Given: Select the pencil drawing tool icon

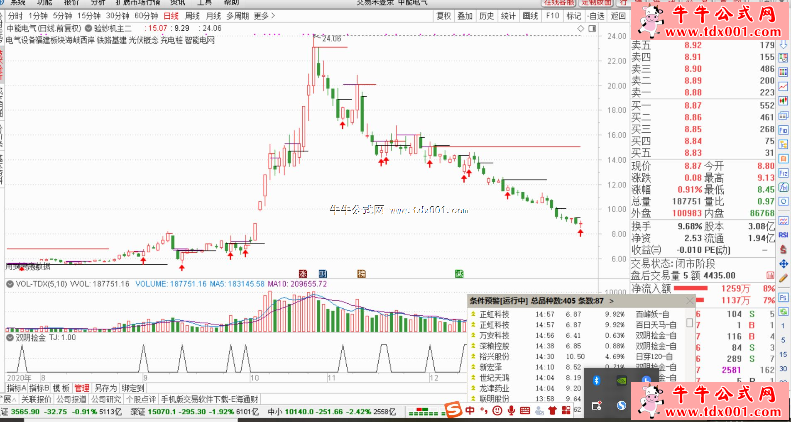Looking at the screenshot, I should 783,278.
